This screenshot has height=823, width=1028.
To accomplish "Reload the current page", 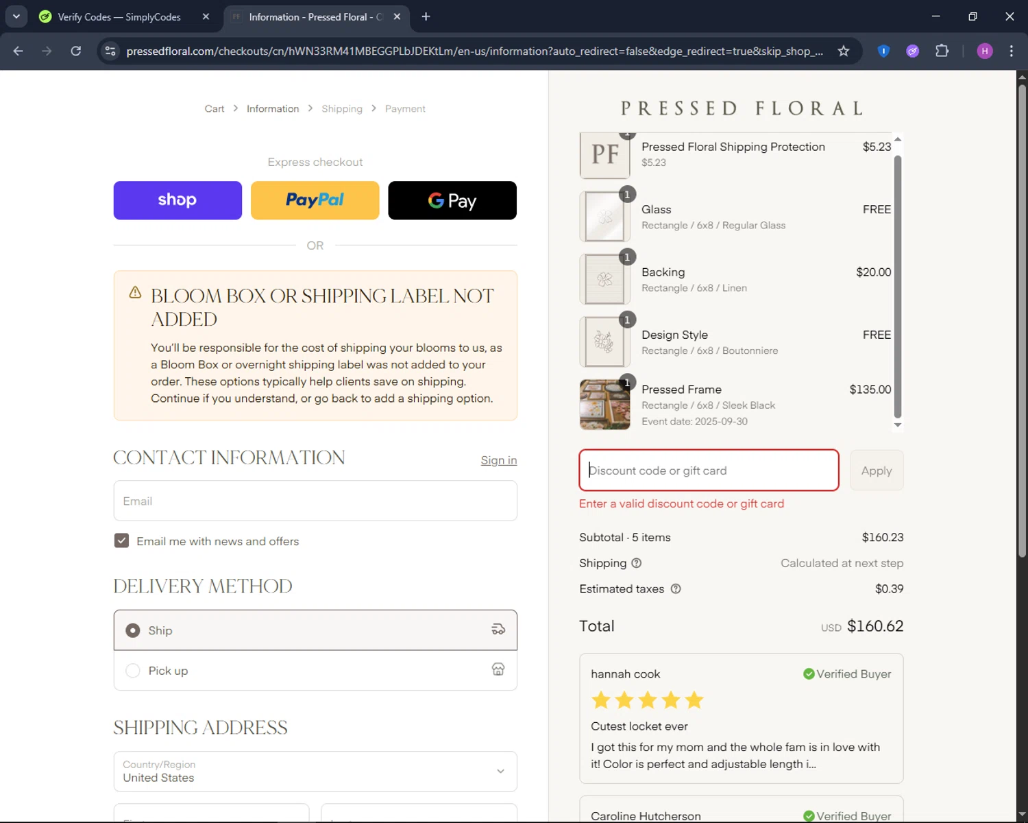I will tap(76, 51).
